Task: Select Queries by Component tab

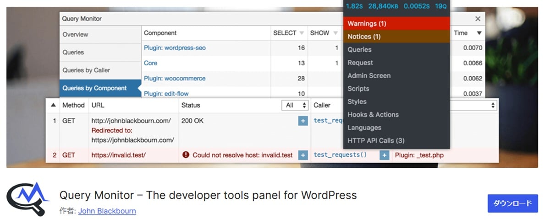Action: (94, 88)
